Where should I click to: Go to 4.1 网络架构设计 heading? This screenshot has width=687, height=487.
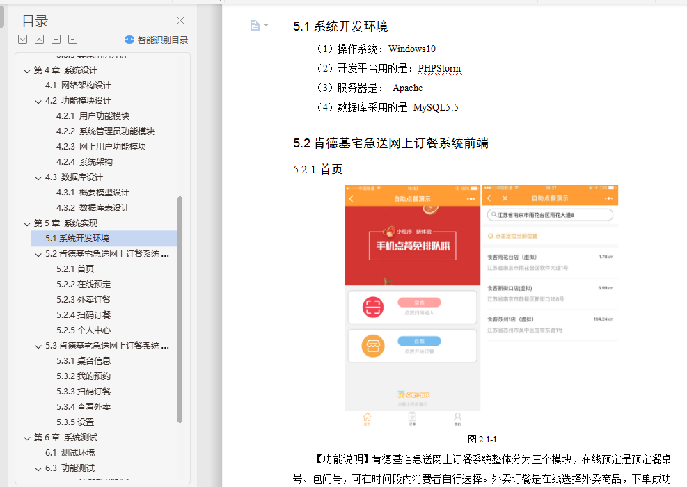coord(78,86)
